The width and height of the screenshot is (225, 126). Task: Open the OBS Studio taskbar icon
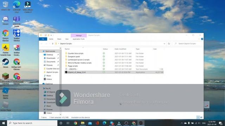[126, 123]
